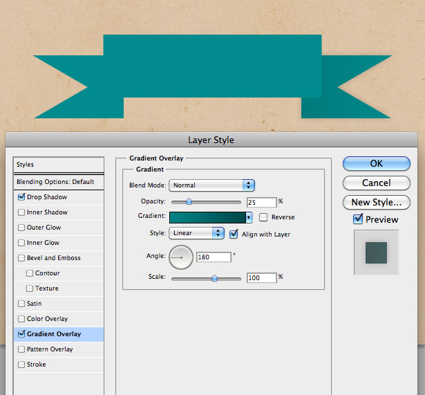Click the style preview swatch thumbnail
The image size is (425, 395).
click(376, 252)
